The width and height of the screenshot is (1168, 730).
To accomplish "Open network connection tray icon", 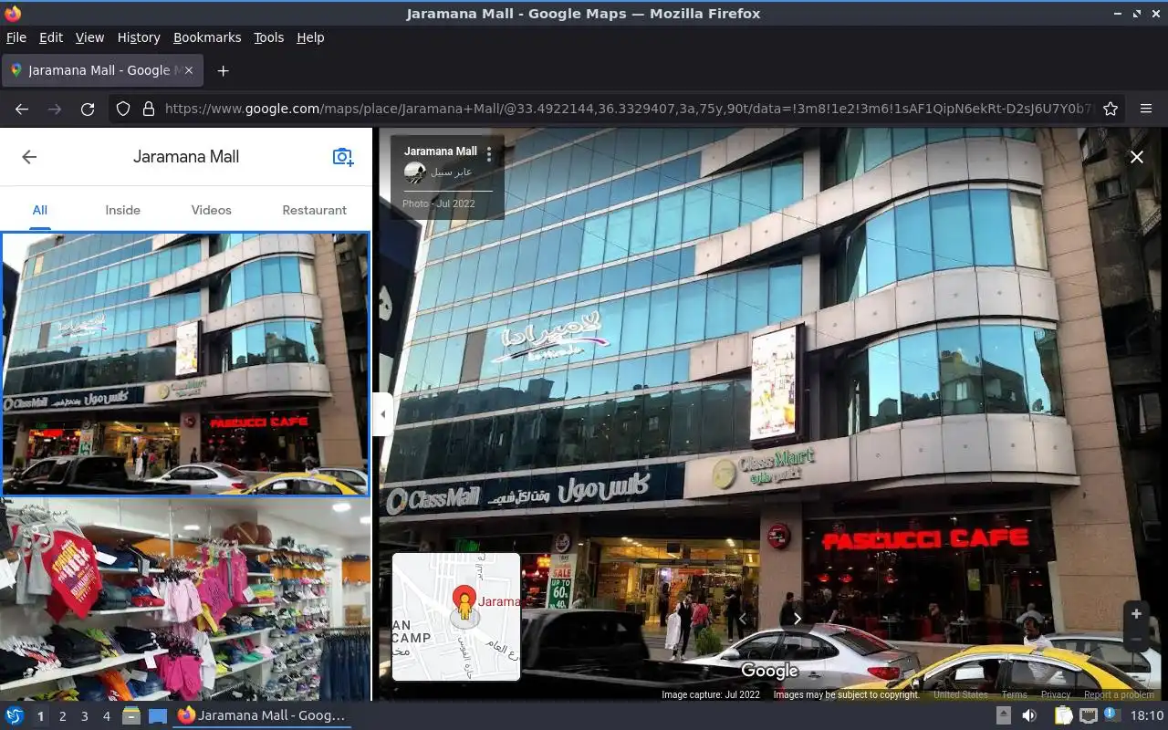I will coord(1088,716).
